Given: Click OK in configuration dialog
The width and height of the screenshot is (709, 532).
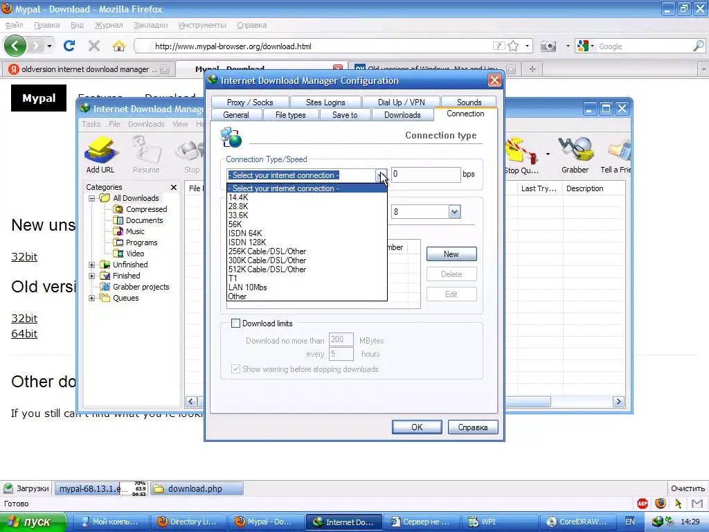Looking at the screenshot, I should pos(417,427).
